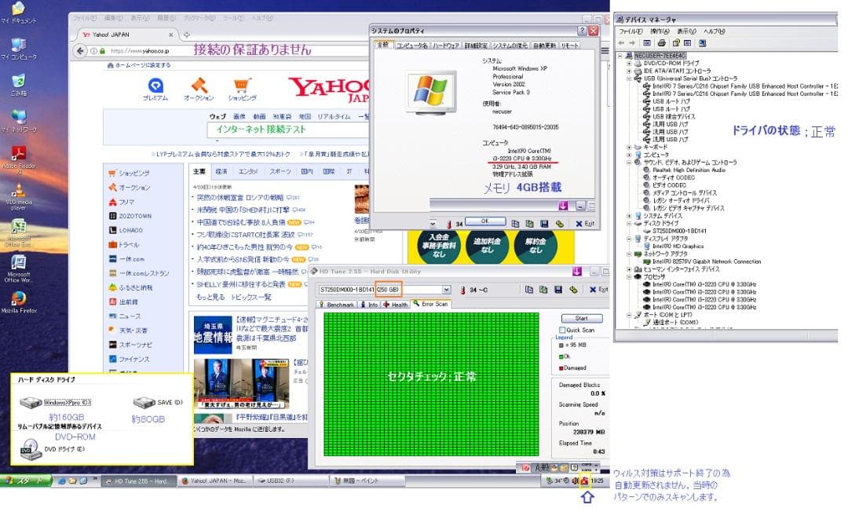Click the Firefox home page icon
The width and height of the screenshot is (848, 508).
tap(110, 64)
